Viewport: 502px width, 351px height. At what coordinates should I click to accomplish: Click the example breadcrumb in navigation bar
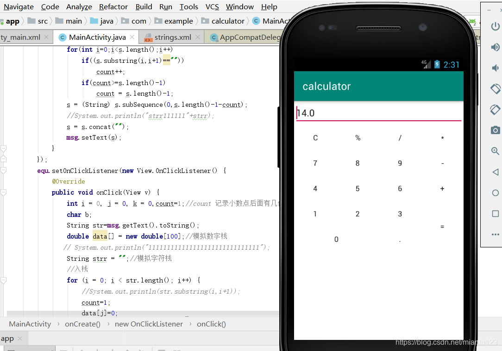pyautogui.click(x=179, y=21)
